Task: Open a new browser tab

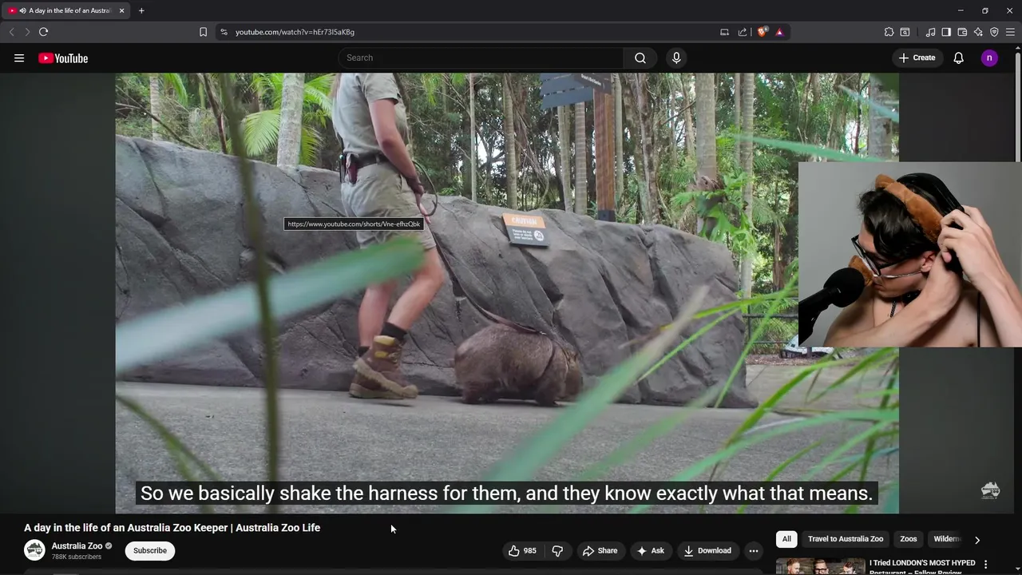Action: (141, 10)
